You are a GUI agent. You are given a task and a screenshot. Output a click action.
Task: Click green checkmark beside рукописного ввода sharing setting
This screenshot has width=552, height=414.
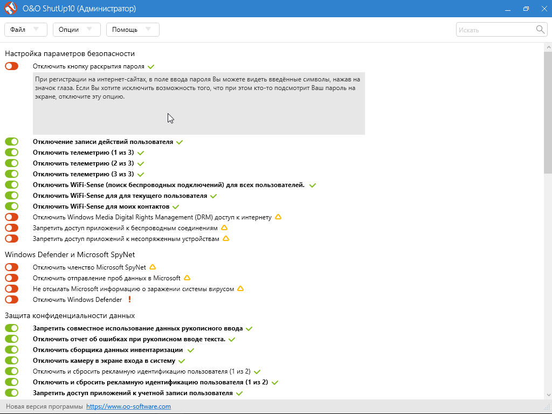(249, 329)
